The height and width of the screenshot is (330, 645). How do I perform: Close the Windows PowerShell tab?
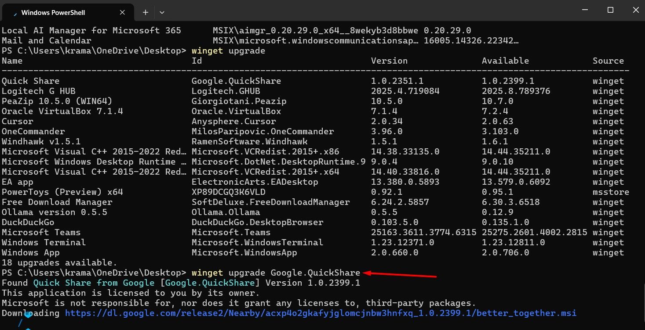[122, 12]
